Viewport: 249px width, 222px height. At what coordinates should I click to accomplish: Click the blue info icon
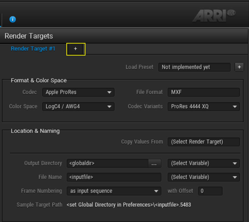coord(12,19)
